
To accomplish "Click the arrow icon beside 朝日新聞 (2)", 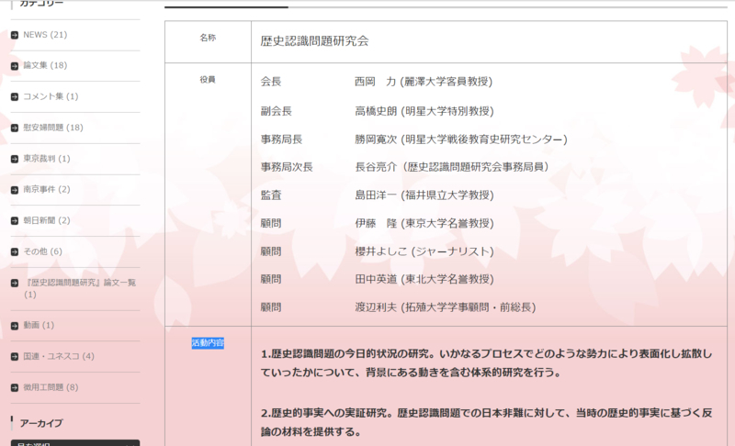I will (x=15, y=221).
